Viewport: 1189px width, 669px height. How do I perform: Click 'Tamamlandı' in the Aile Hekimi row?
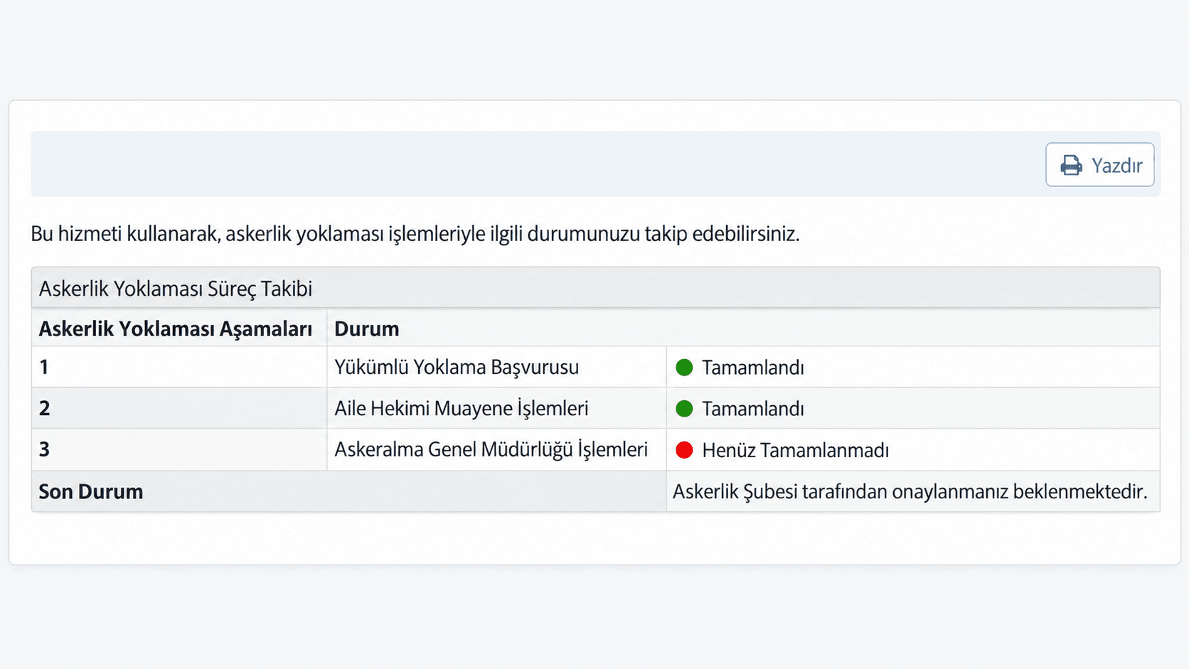point(752,409)
